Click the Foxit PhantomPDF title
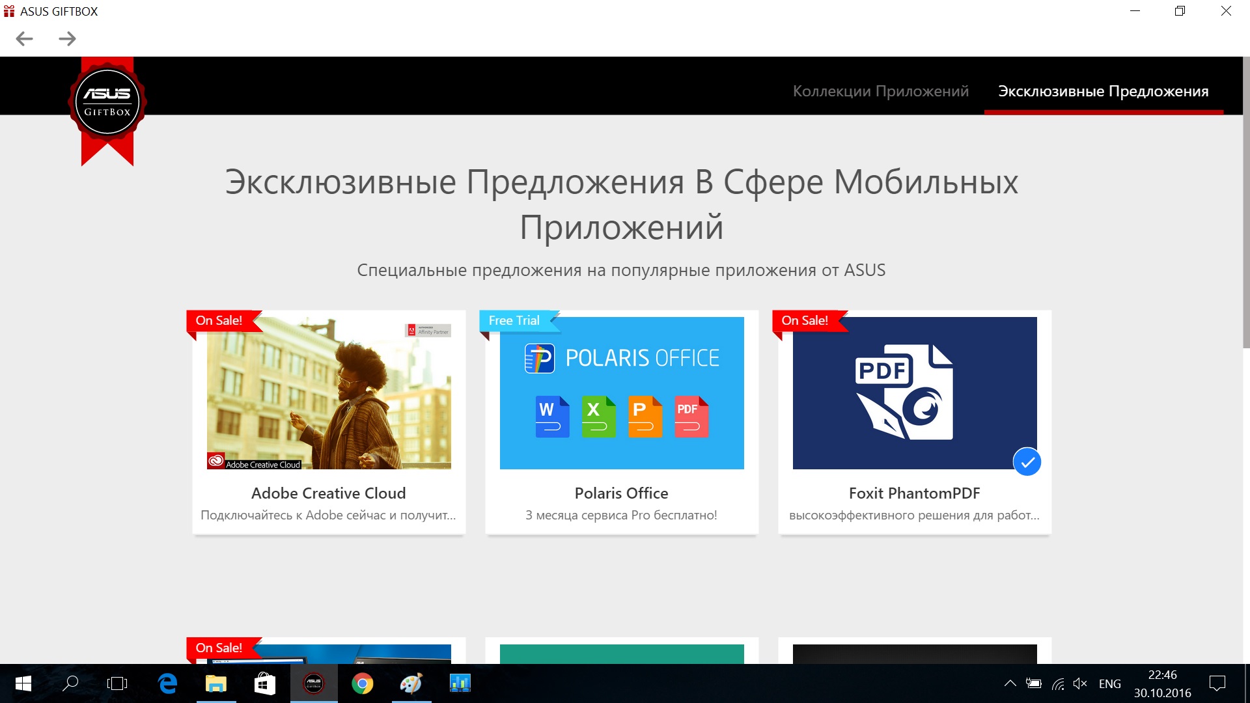 915,493
